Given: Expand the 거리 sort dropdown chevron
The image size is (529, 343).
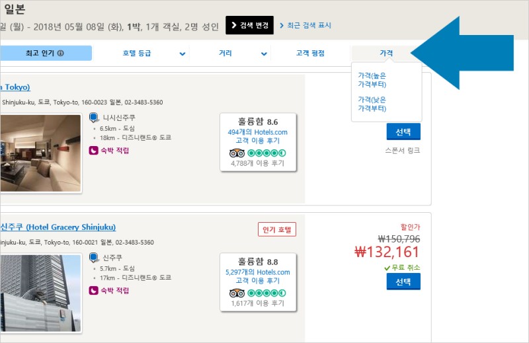Looking at the screenshot, I should [264, 54].
